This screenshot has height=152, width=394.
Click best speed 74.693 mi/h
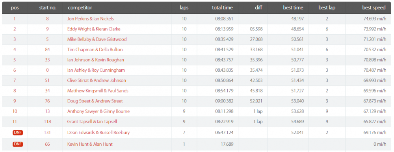[375, 19]
